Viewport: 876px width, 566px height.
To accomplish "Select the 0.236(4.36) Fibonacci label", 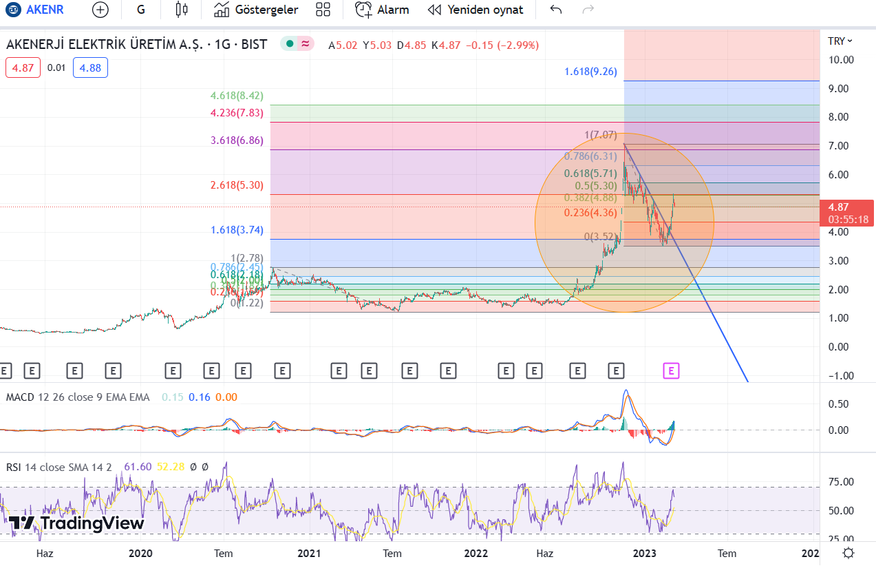I will click(x=590, y=213).
